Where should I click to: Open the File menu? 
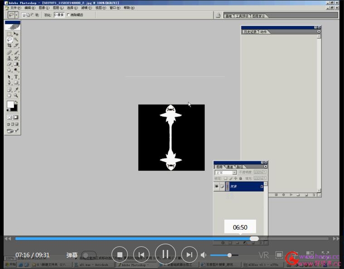pyautogui.click(x=15, y=8)
